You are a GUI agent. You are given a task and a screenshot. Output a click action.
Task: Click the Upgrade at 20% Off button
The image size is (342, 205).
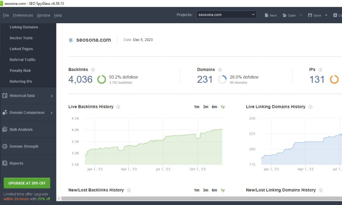[27, 183]
